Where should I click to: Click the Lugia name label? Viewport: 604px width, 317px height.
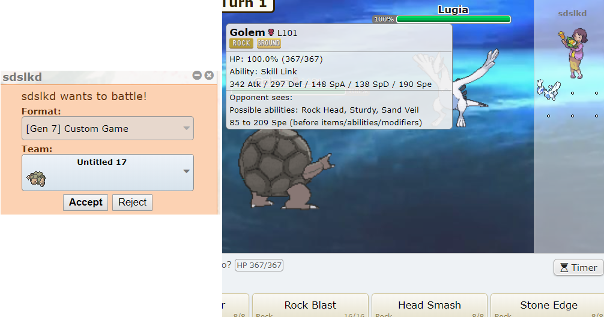pos(453,10)
